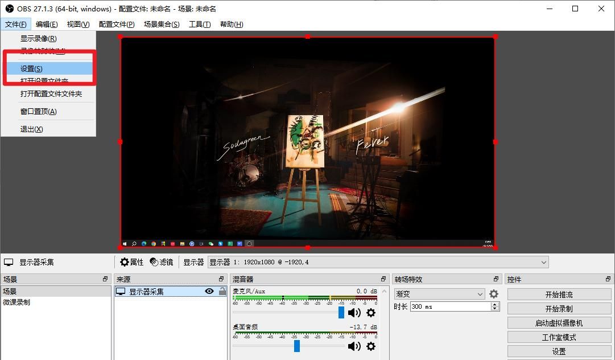Undock the 混音器 panel with its float icon
The image size is (615, 360).
(383, 279)
